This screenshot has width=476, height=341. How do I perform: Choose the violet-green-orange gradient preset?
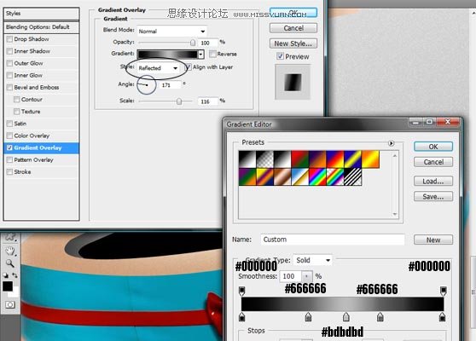click(x=247, y=176)
